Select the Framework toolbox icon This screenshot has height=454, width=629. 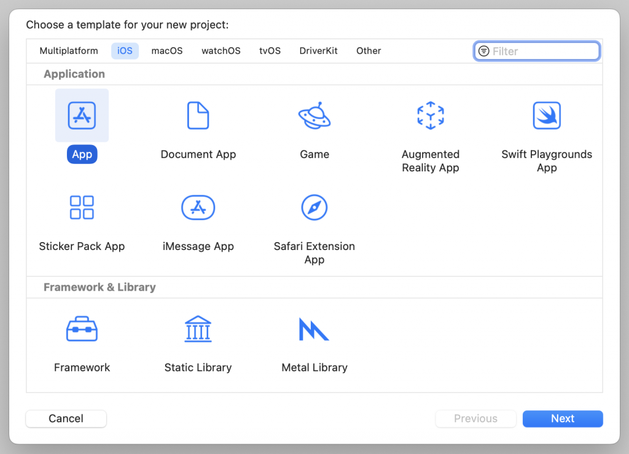tap(82, 329)
